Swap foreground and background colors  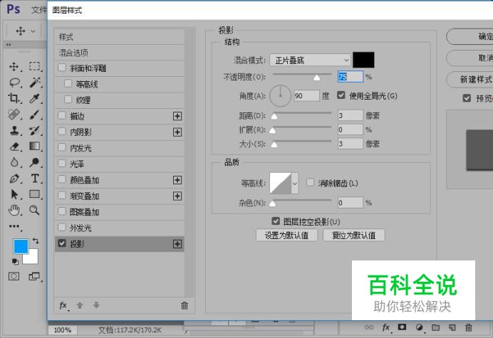point(36,241)
